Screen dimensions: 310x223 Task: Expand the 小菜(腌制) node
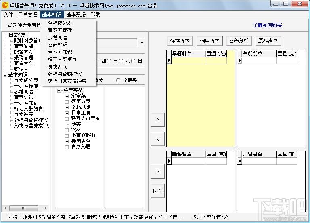coord(67,136)
